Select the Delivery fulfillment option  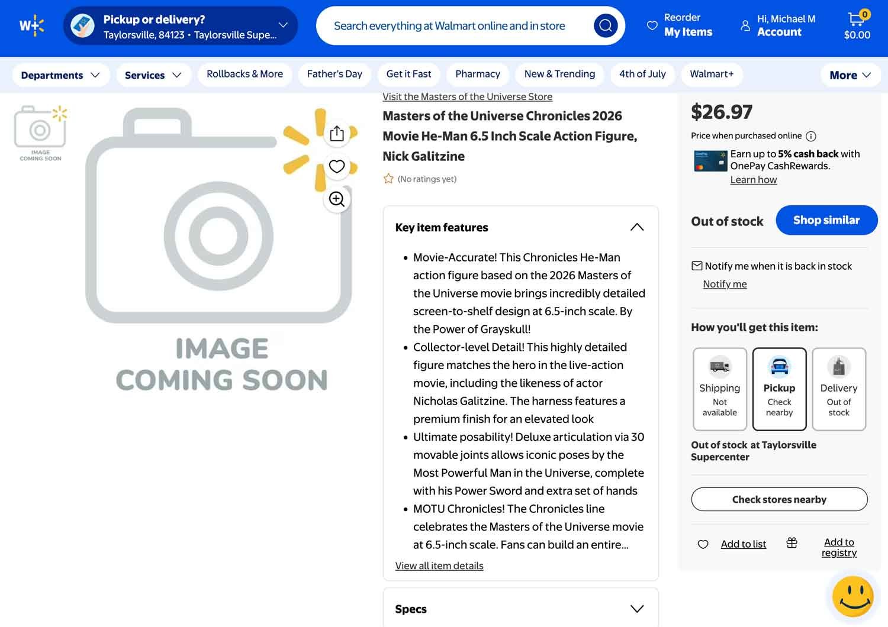point(839,389)
